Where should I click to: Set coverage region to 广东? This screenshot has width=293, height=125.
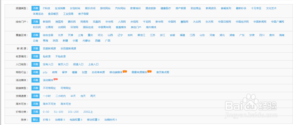242,35
